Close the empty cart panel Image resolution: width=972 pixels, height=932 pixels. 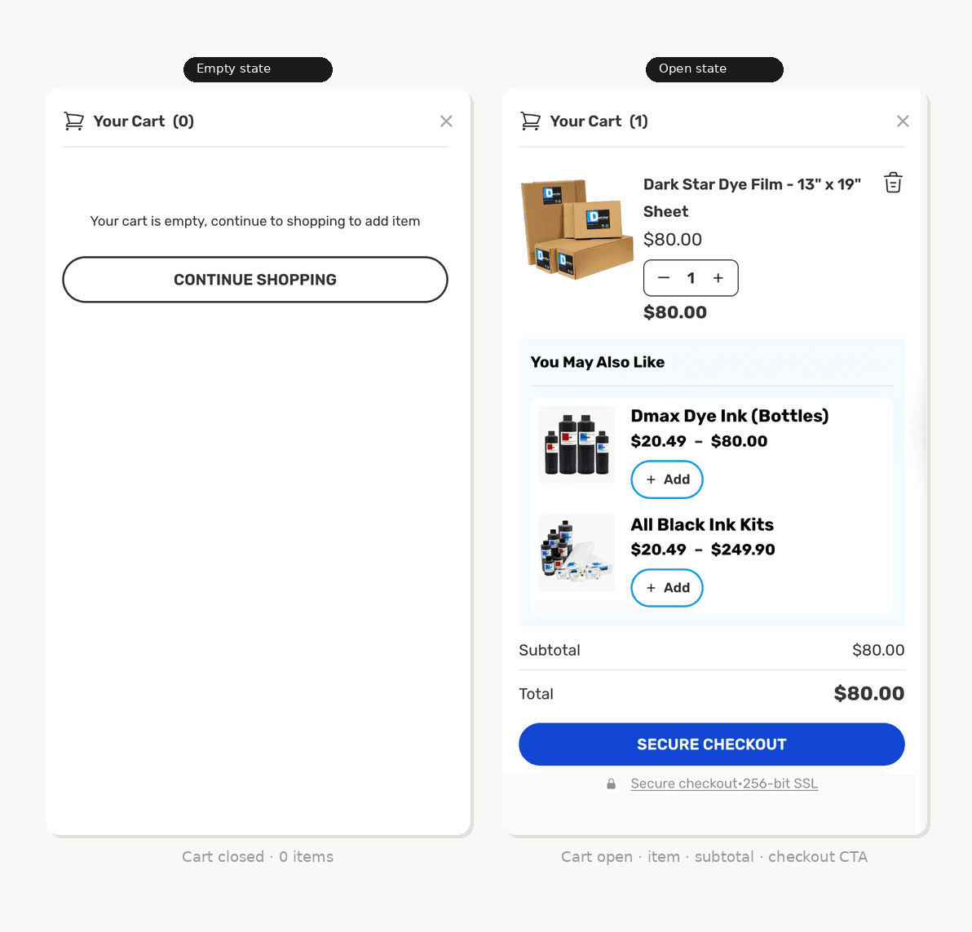(446, 121)
